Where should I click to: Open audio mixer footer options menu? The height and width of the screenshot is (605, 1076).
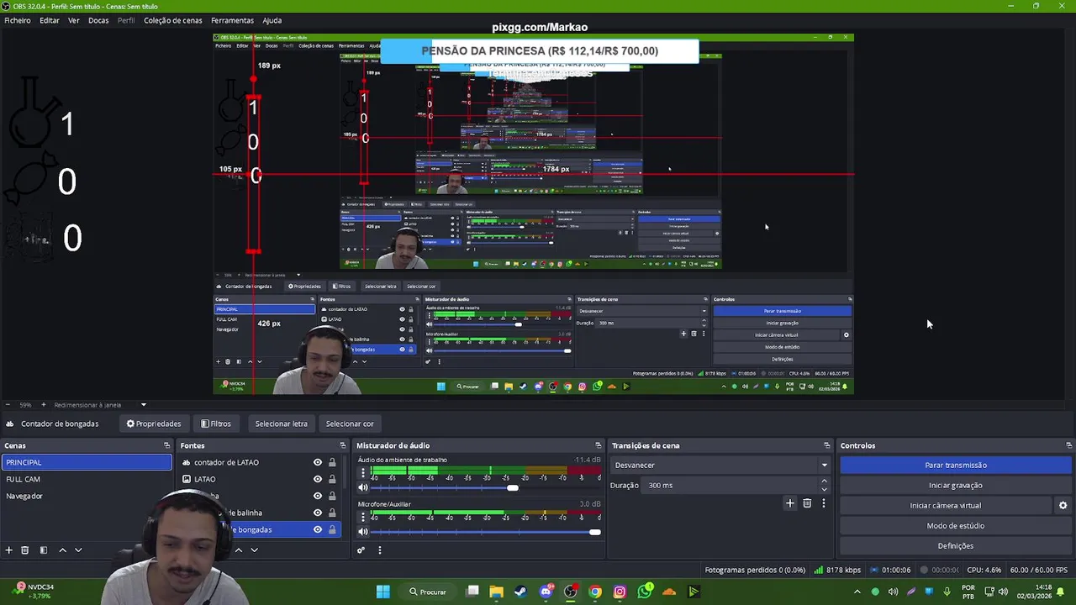point(379,550)
